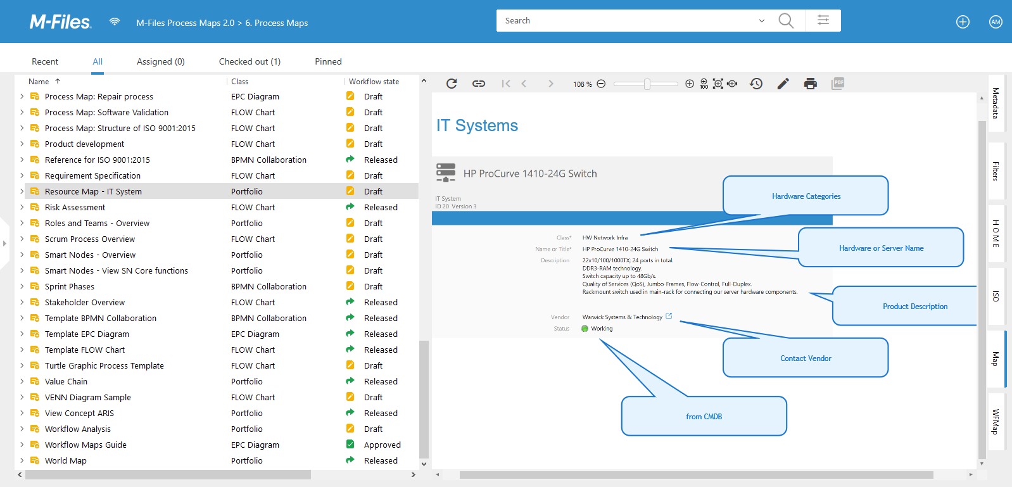Expand the Risk Assessment tree row
The height and width of the screenshot is (487, 1012).
tap(22, 207)
